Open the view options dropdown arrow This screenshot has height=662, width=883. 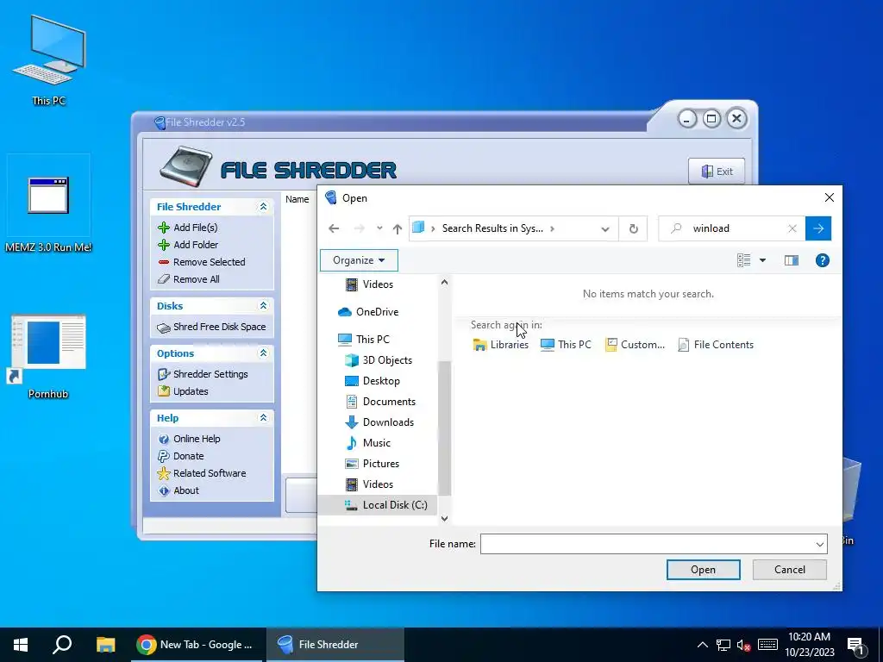(763, 260)
